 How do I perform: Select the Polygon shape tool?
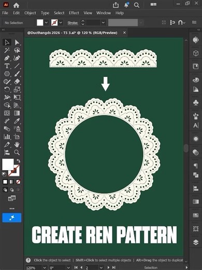pos(7,74)
